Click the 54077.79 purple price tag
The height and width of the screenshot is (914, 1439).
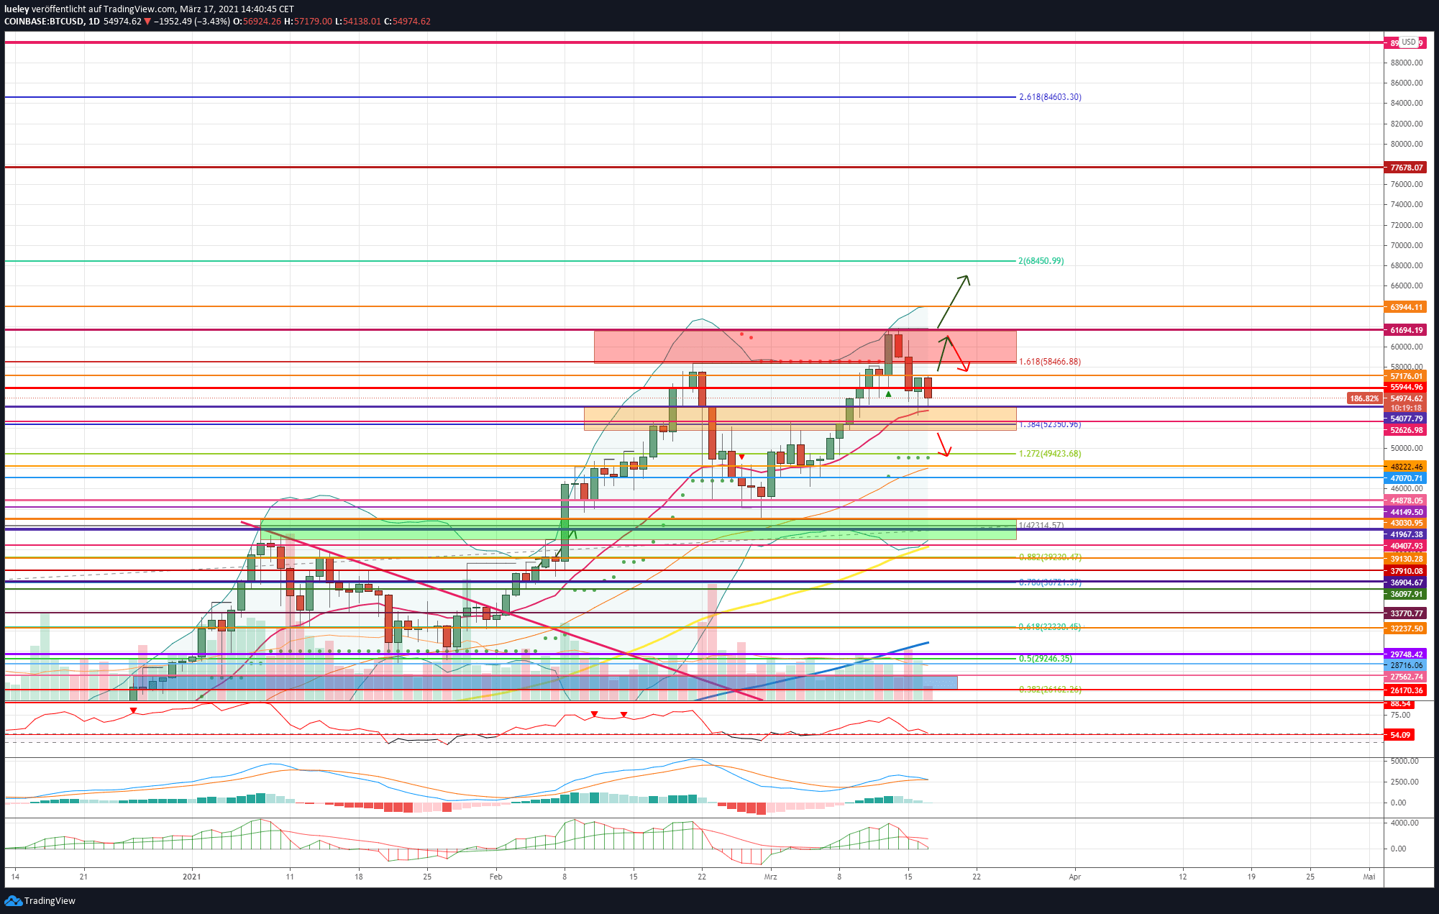tap(1406, 419)
